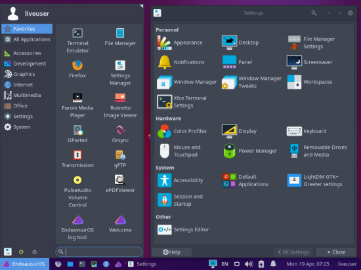This screenshot has width=361, height=270.
Task: Open Power Manager settings
Action: point(249,151)
